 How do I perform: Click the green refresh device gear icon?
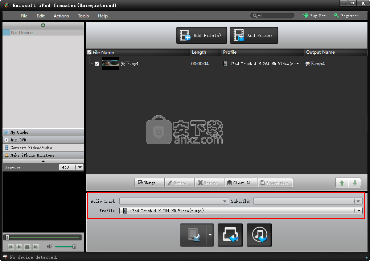coord(43,25)
